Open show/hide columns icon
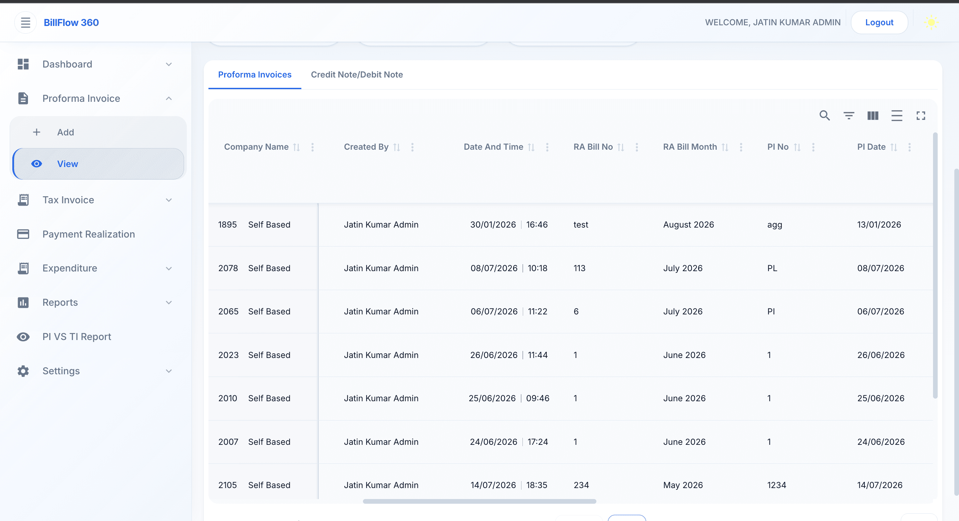This screenshot has width=959, height=521. (x=873, y=116)
